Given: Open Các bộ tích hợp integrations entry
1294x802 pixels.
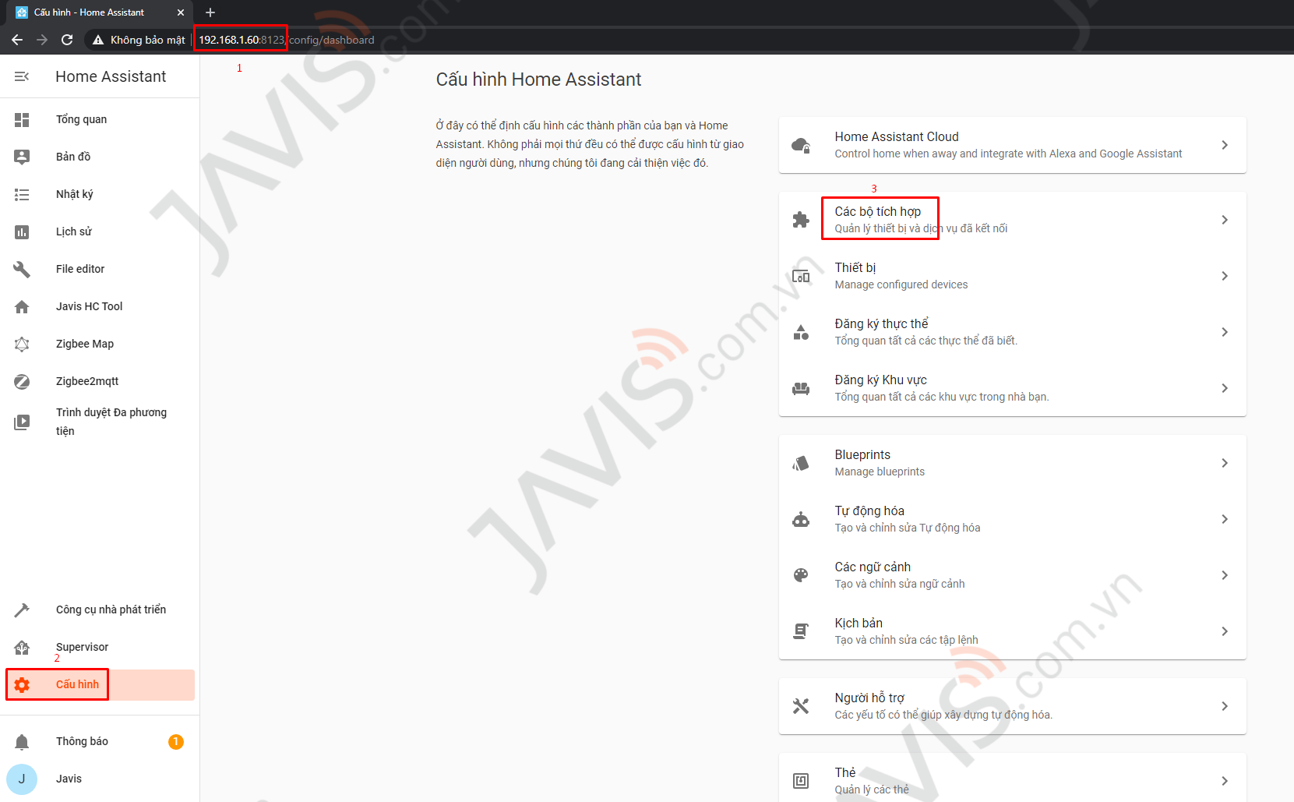Looking at the screenshot, I should [x=1012, y=220].
